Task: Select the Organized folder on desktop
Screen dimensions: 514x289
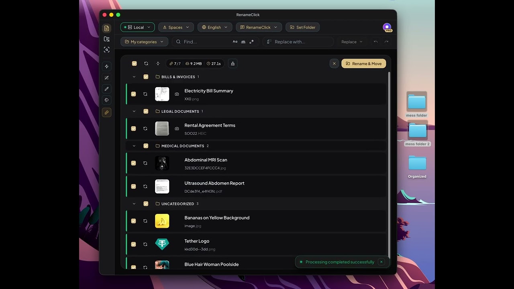Action: (x=417, y=167)
